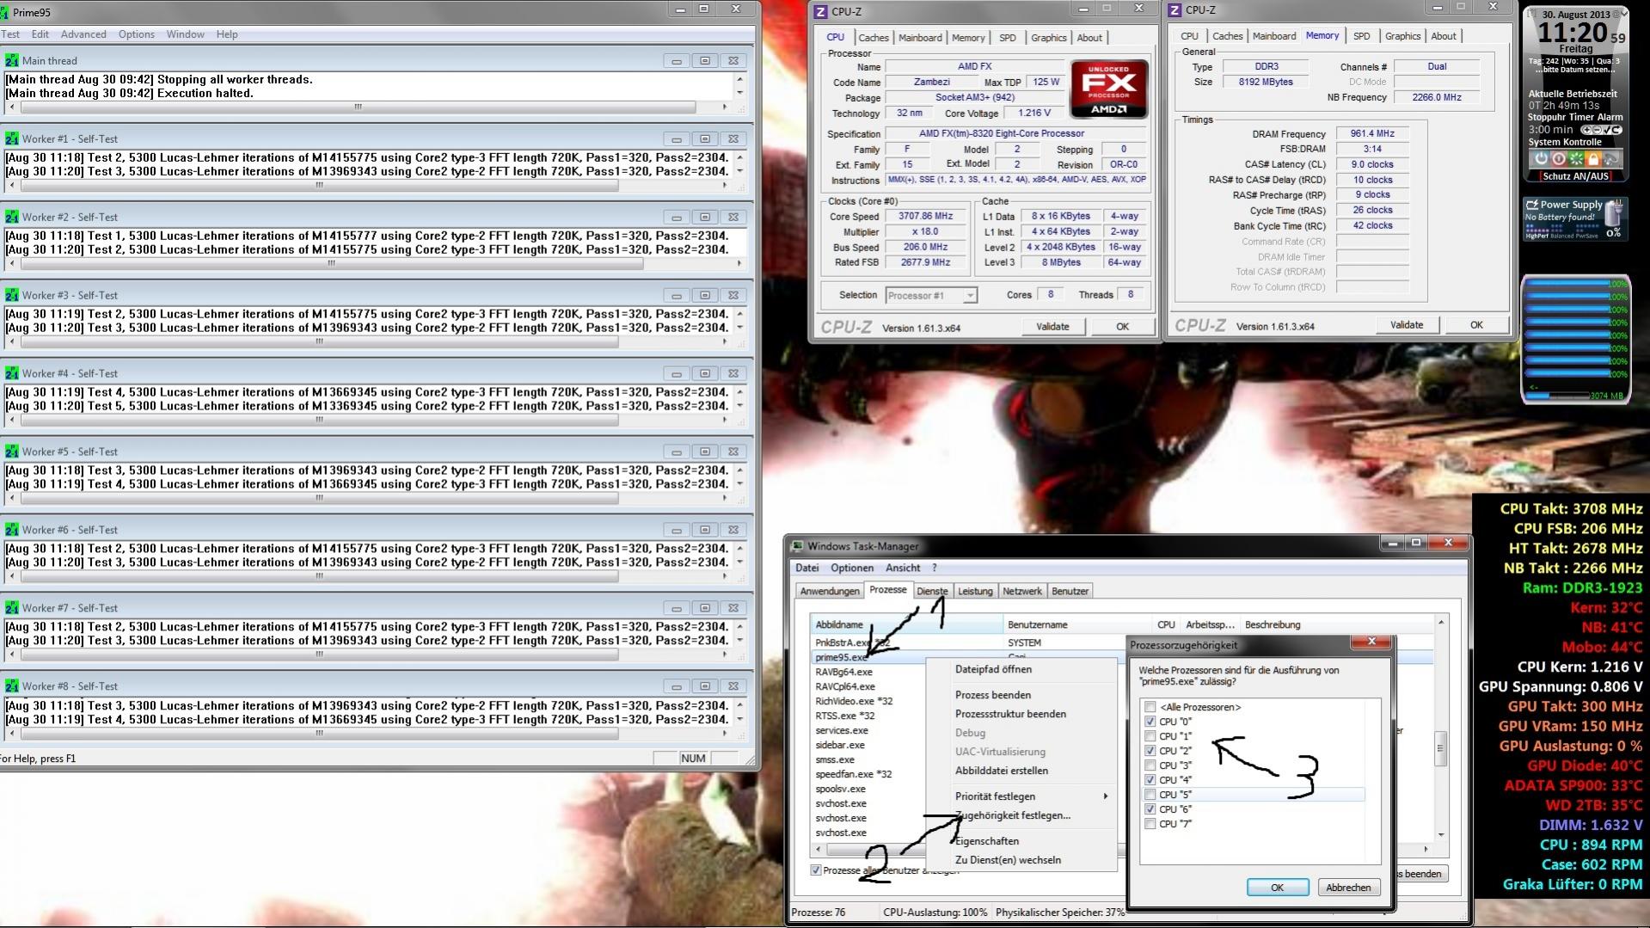Click the CPU-Z icon in the Memory window title
The image size is (1650, 928).
pos(1174,10)
